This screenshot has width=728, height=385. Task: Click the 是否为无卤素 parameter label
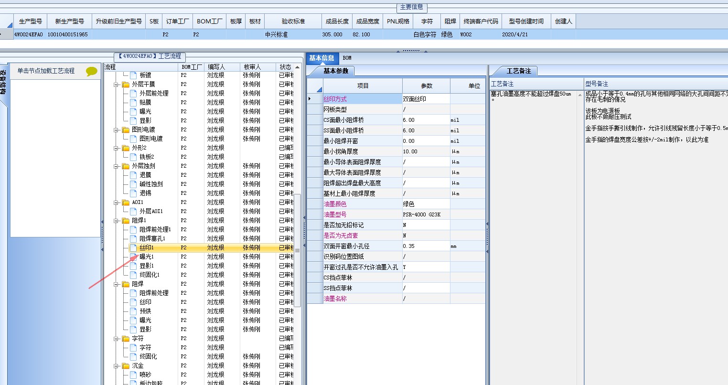pyautogui.click(x=341, y=235)
